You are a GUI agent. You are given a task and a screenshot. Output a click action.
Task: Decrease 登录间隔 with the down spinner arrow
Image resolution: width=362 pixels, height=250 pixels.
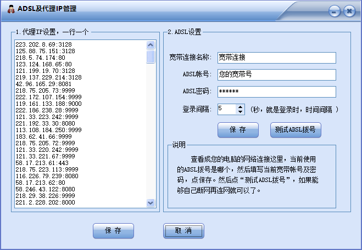[240, 112]
